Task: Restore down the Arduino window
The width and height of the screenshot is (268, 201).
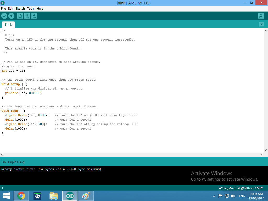Action: [252, 3]
